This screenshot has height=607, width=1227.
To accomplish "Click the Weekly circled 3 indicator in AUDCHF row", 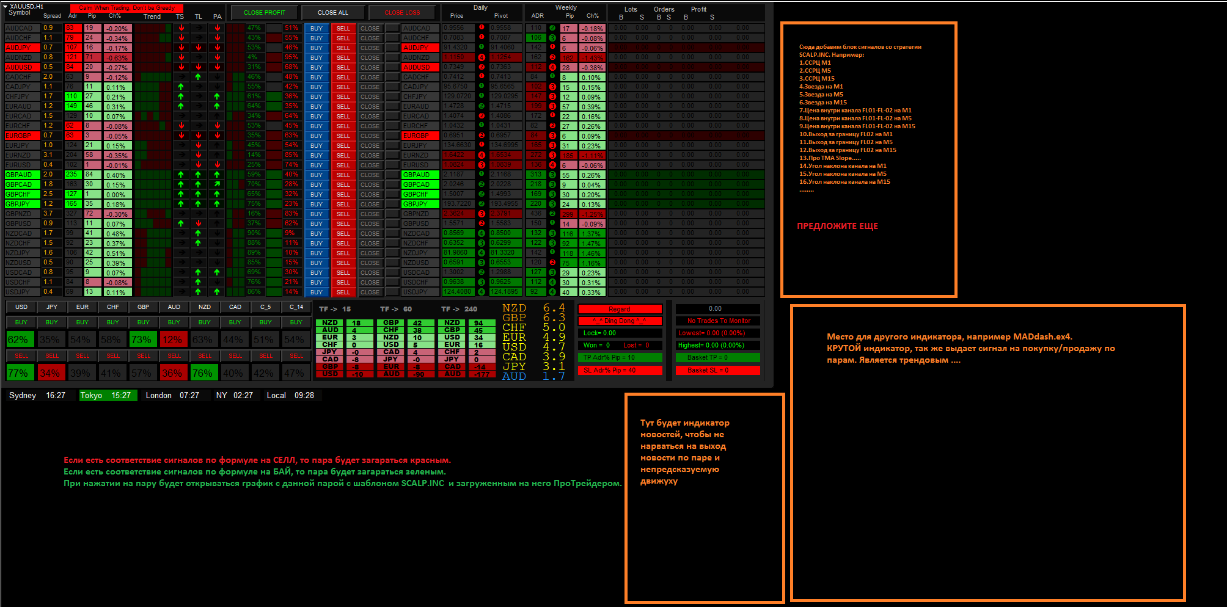I will tap(552, 38).
